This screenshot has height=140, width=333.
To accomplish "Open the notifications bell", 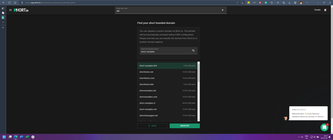I will (325, 10).
